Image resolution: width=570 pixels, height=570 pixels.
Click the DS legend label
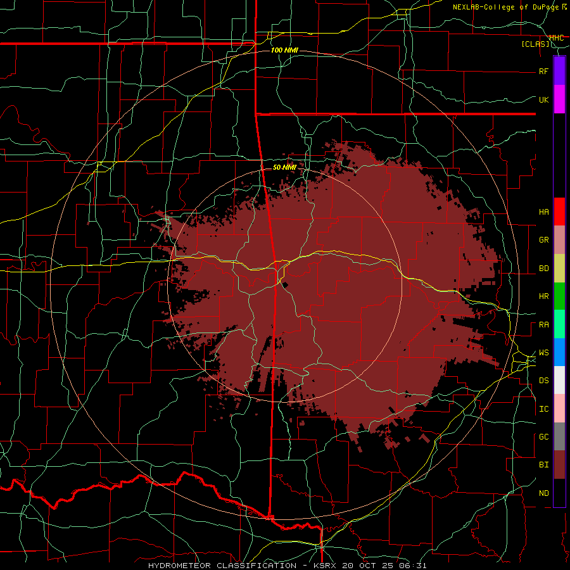click(x=543, y=381)
